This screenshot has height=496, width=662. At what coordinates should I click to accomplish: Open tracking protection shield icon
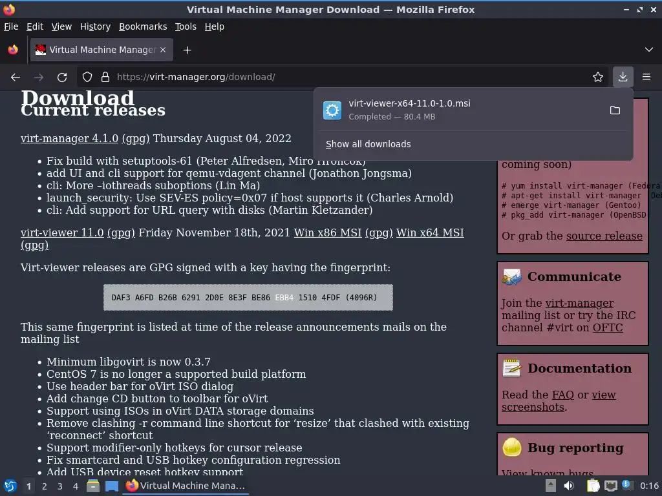click(x=87, y=77)
